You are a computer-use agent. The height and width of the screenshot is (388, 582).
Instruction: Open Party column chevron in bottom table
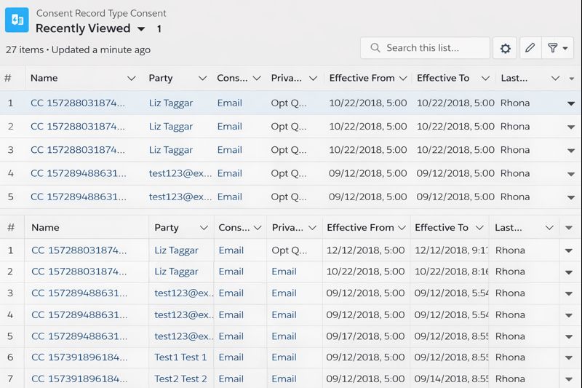[x=204, y=228]
